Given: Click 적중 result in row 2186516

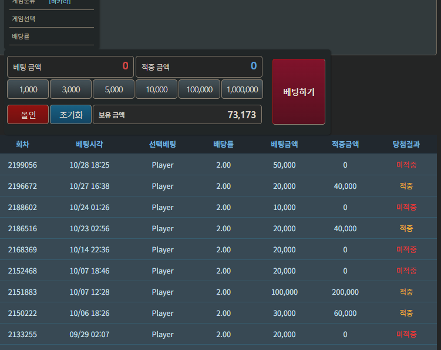Looking at the screenshot, I should pos(406,228).
